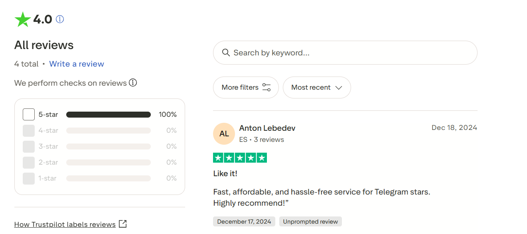This screenshot has width=527, height=234.
Task: Select the 1-star filter checkbox
Action: click(29, 178)
